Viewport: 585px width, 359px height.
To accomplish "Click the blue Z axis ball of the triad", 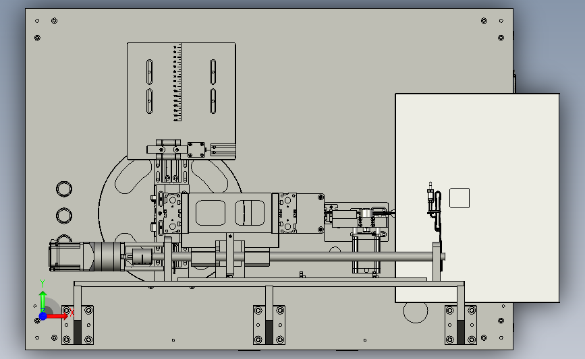I will 43,316.
